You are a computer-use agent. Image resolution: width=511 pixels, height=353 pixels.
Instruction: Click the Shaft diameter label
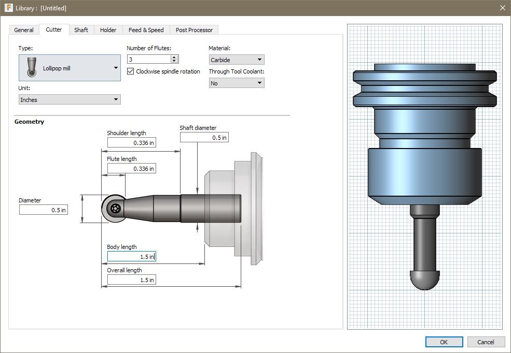198,128
